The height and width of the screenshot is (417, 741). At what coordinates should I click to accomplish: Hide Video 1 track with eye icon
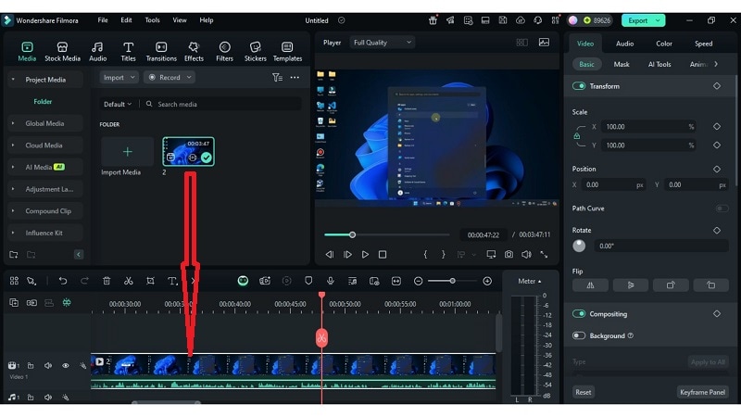tap(66, 365)
